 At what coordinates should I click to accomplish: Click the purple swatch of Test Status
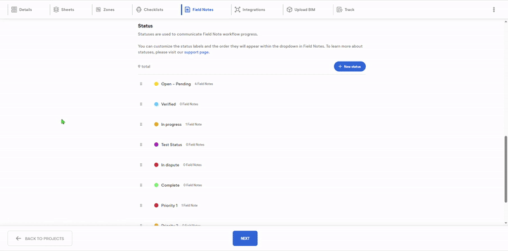pos(156,145)
